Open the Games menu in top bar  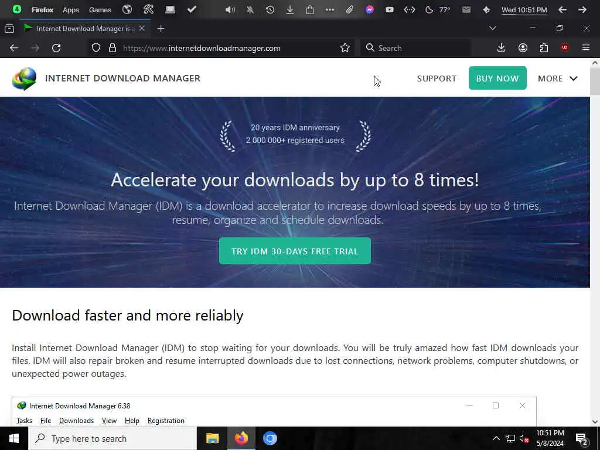tap(100, 10)
